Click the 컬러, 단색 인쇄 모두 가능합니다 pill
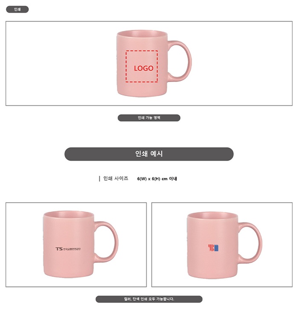This screenshot has height=321, width=298. (149, 299)
